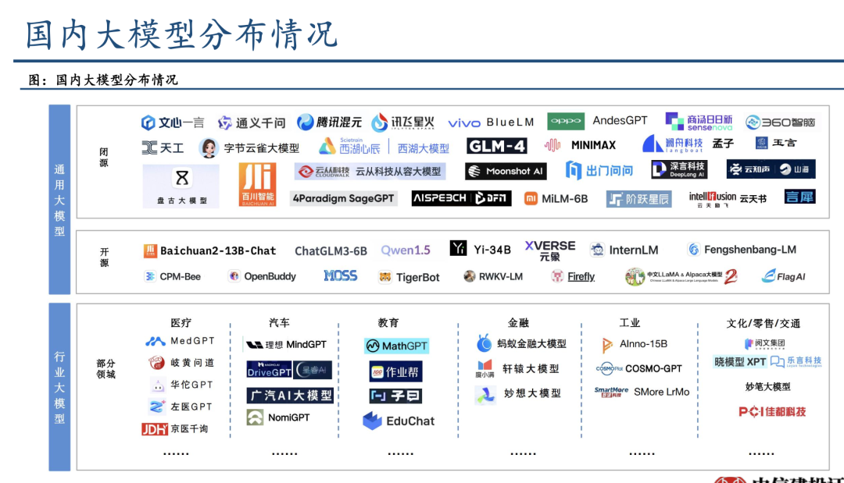The width and height of the screenshot is (844, 483).
Task: Click the InternLM robot icon
Action: (596, 250)
